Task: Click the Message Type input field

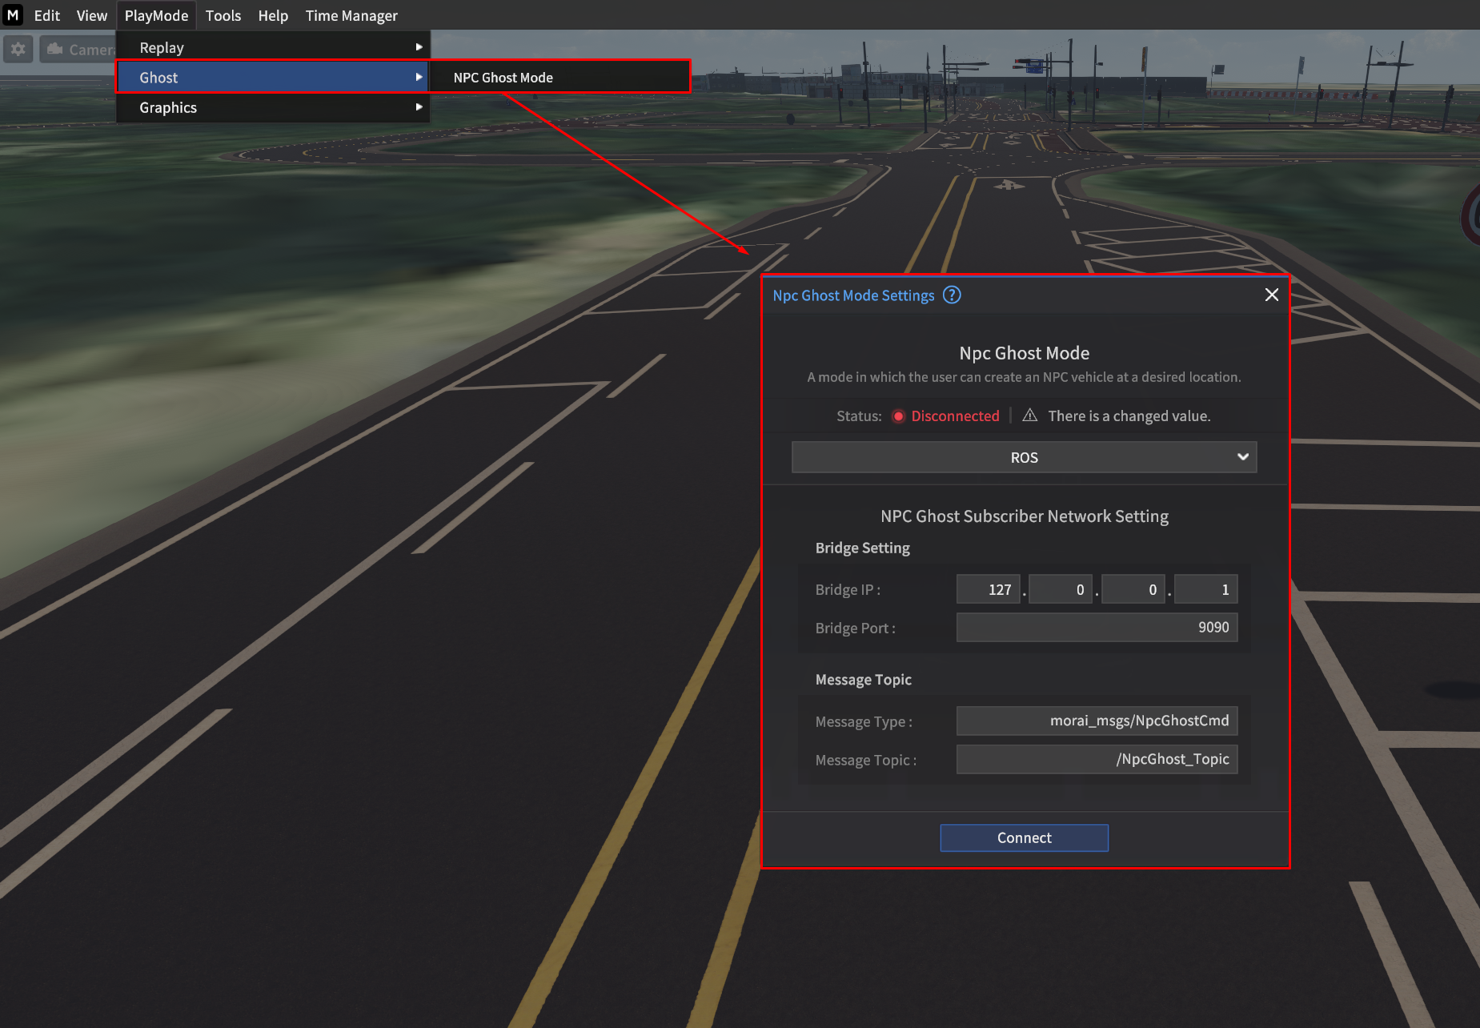Action: [1097, 721]
